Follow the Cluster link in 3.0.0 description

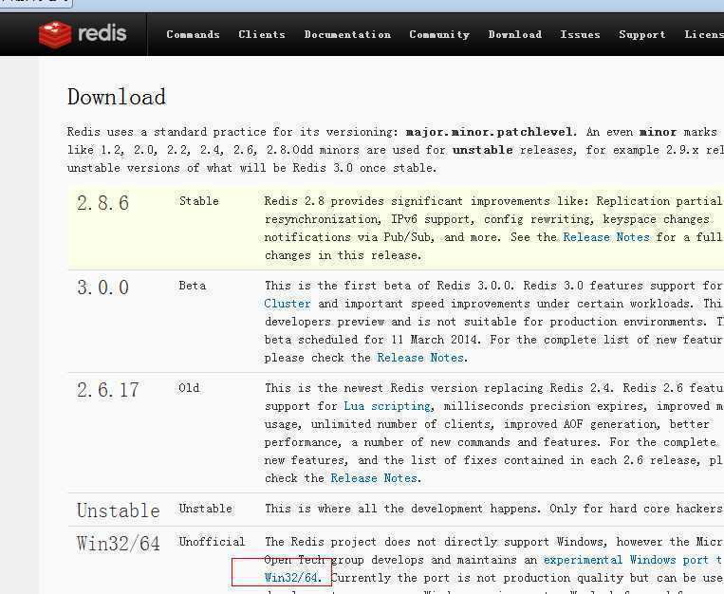point(288,304)
